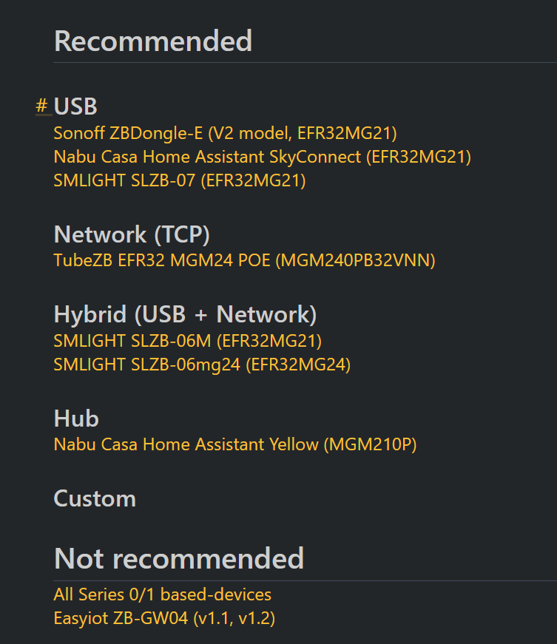The height and width of the screenshot is (644, 557).
Task: Click the Not recommended section heading
Action: click(179, 558)
